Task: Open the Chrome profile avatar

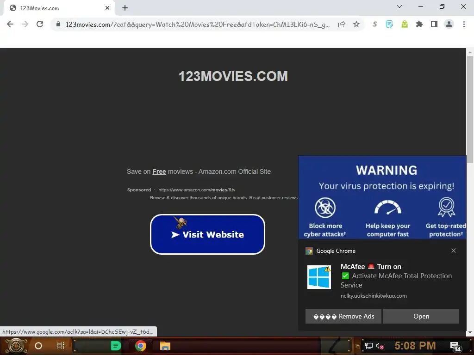Action: pos(449,24)
